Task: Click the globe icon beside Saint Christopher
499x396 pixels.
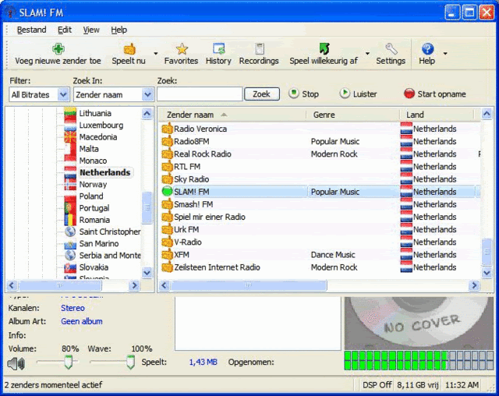Action: point(70,232)
